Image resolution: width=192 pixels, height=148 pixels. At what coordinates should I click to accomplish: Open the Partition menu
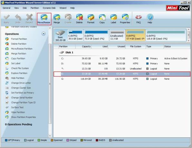(35, 8)
